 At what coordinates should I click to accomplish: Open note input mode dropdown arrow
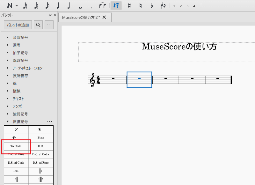(17, 6)
